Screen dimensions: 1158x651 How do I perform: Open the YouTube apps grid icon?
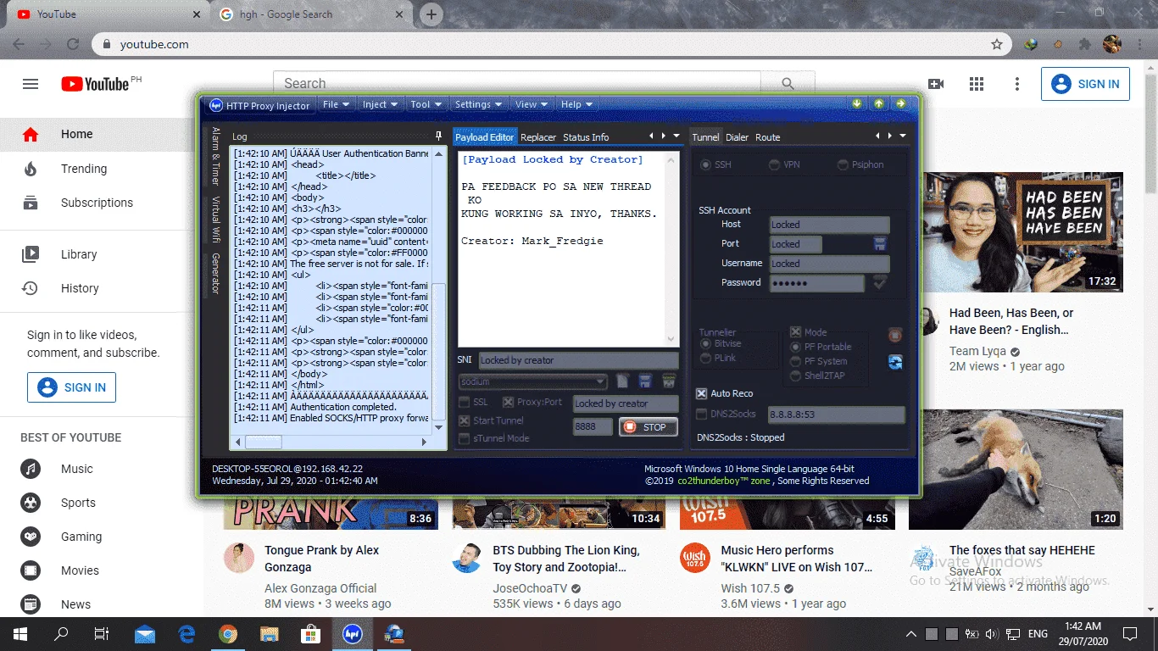pyautogui.click(x=977, y=84)
